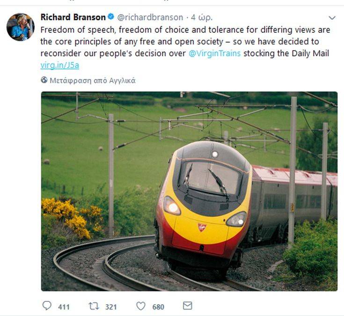Image resolution: width=344 pixels, height=316 pixels.
Task: Click the 680 likes count
Action: 158,307
